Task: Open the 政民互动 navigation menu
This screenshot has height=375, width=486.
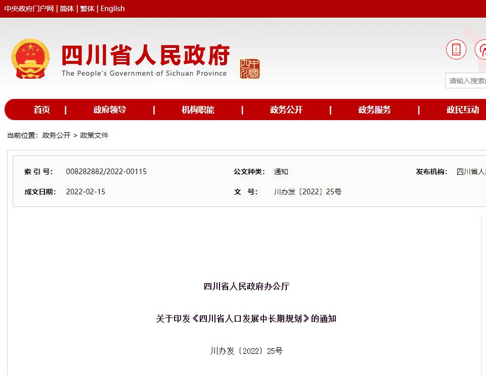Action: pos(463,110)
